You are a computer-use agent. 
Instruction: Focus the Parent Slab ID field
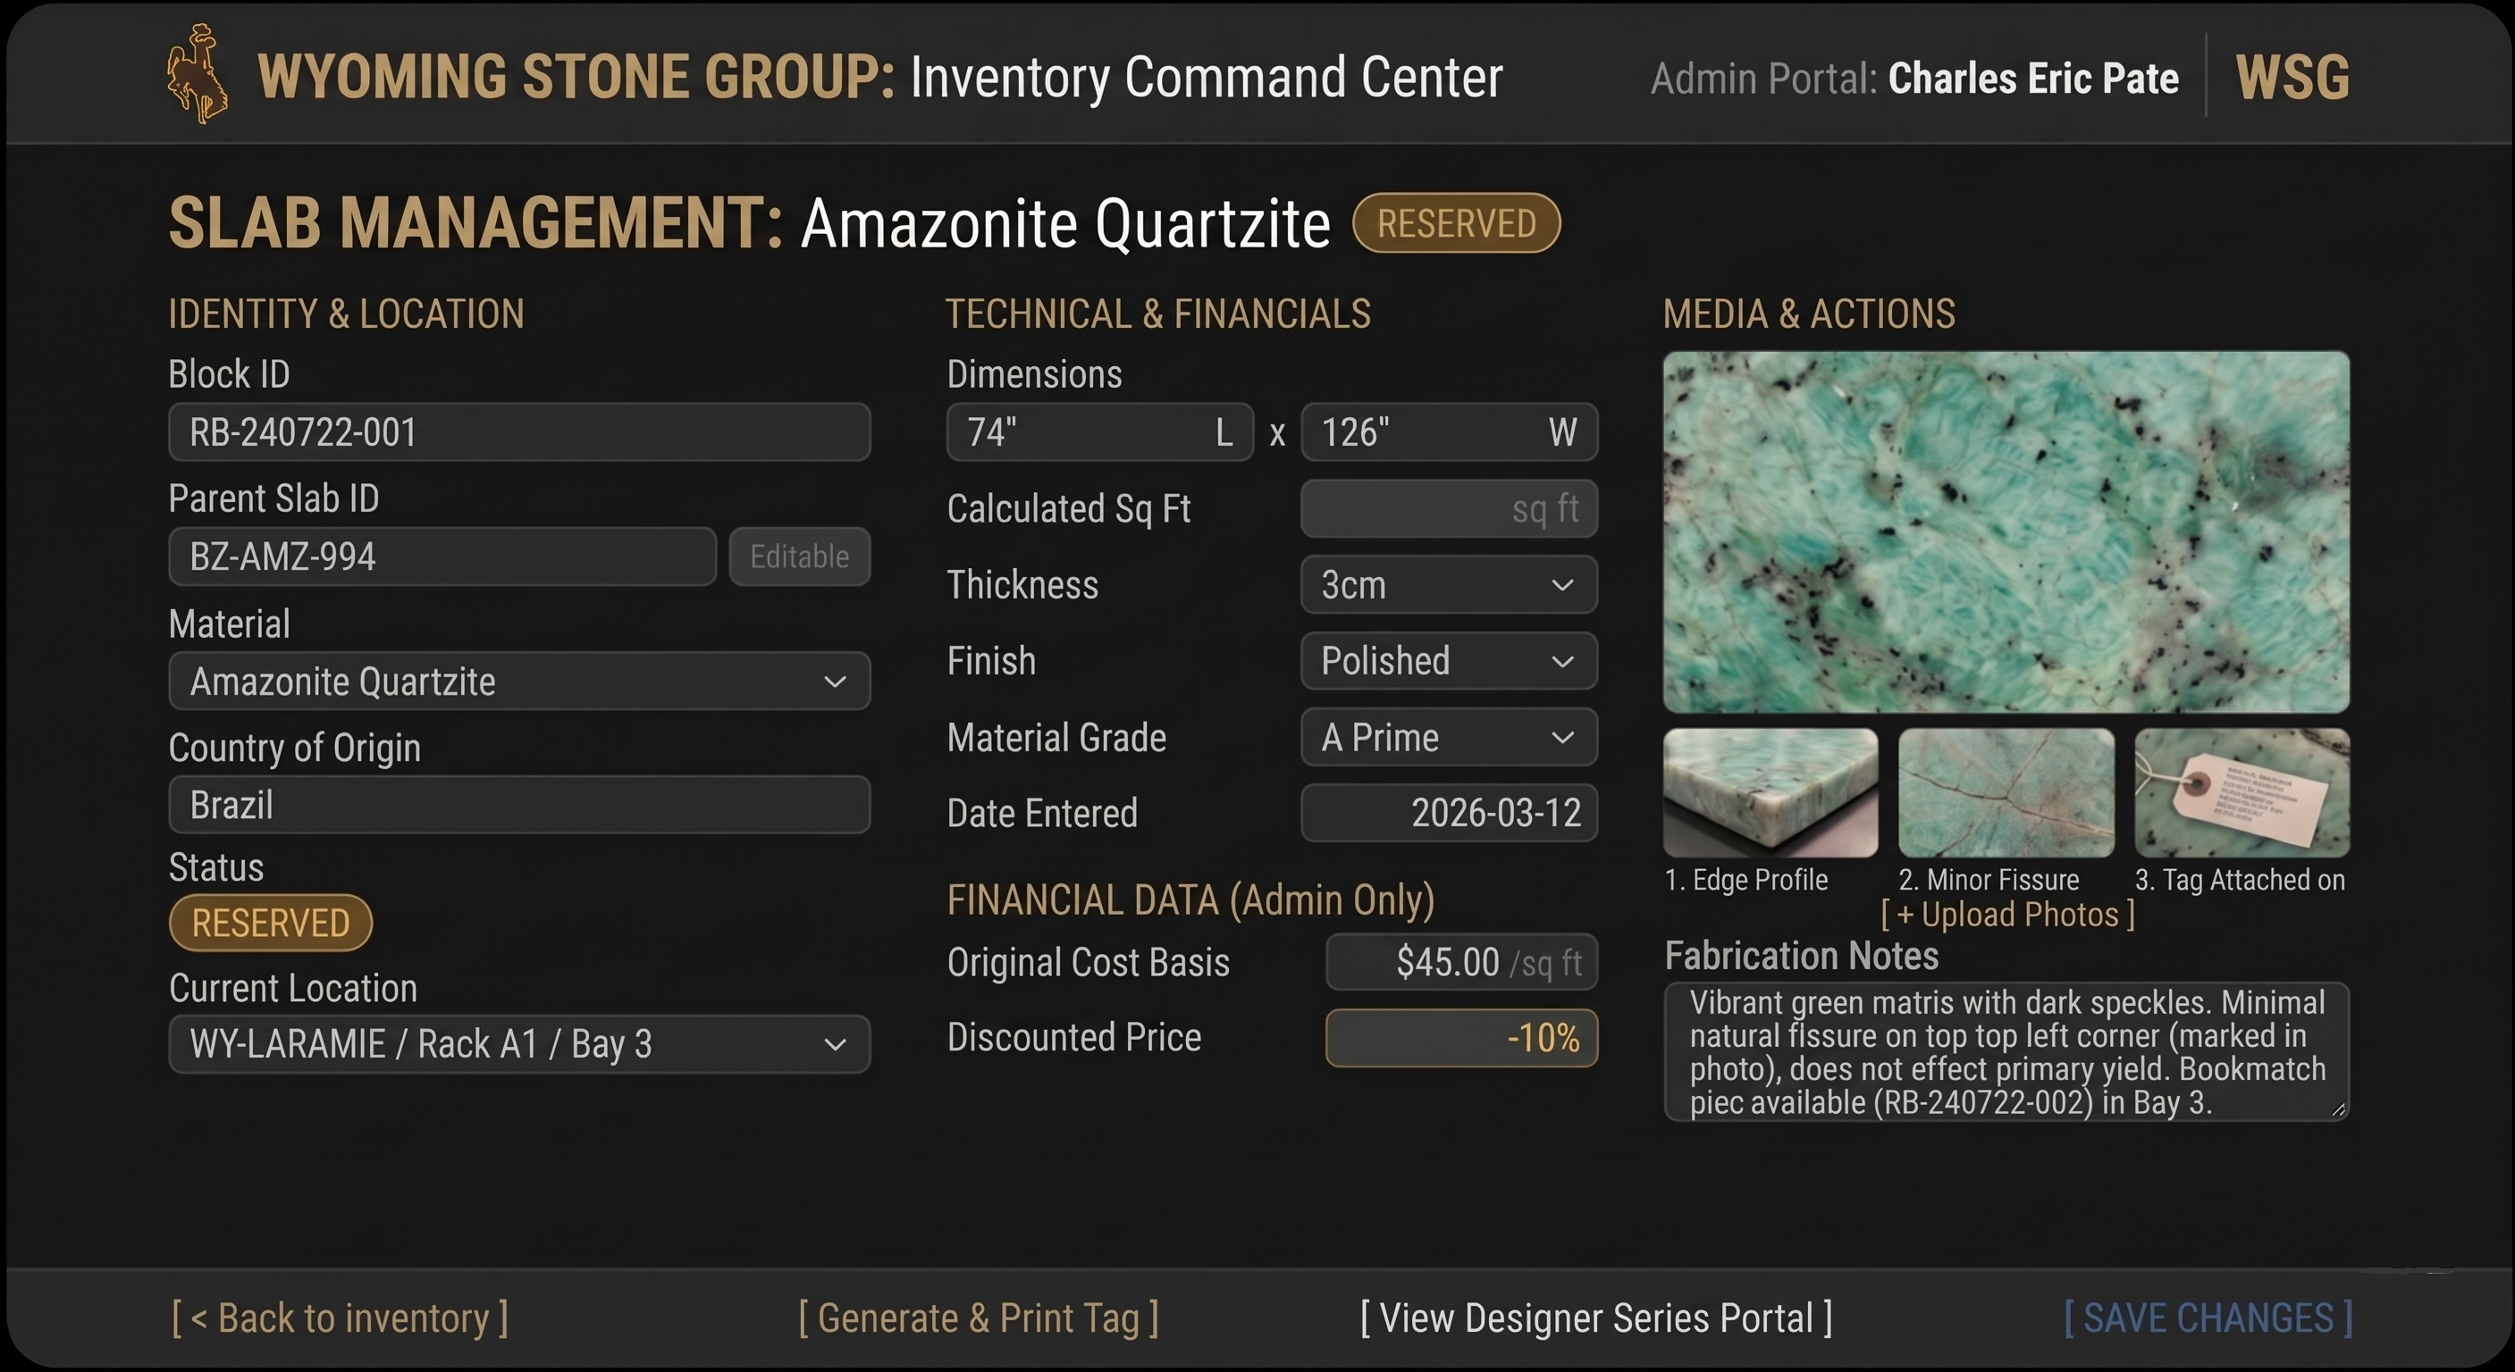[442, 556]
